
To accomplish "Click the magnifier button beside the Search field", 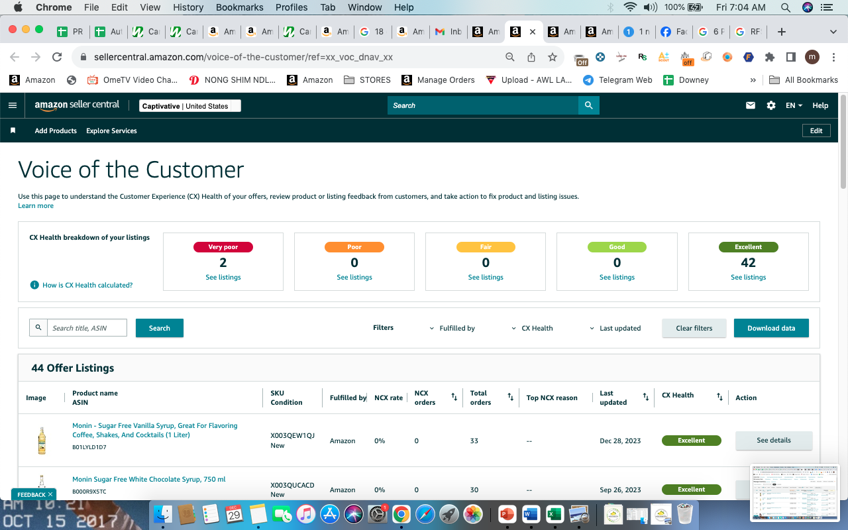I will 588,105.
